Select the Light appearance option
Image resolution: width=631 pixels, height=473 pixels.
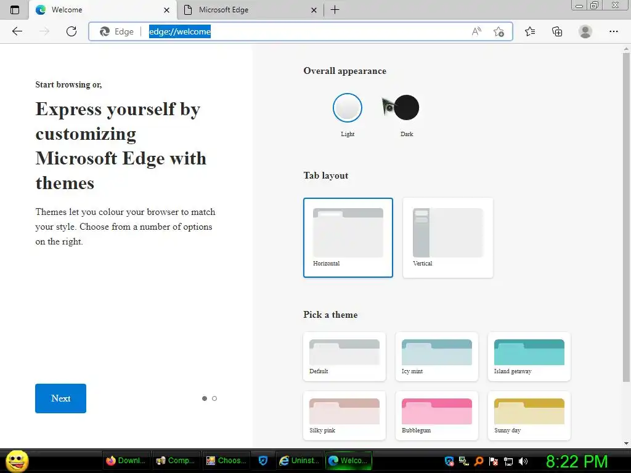348,108
